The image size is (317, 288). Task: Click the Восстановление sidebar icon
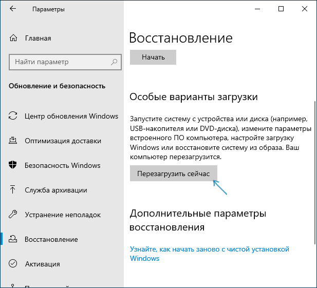(13, 239)
